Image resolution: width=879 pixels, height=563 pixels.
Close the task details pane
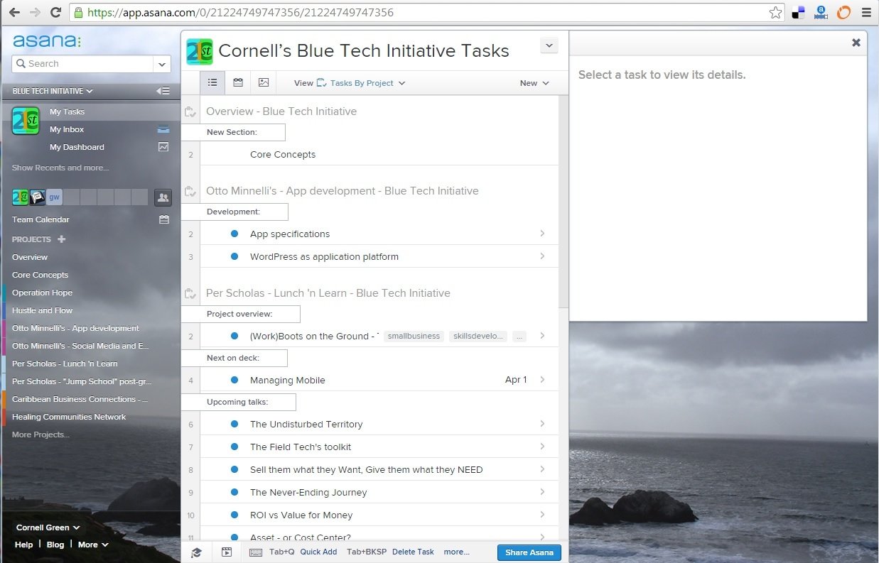pos(856,43)
